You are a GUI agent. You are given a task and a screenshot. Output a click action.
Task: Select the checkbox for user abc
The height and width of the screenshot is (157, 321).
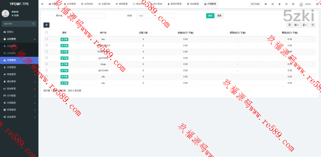[x=47, y=39]
